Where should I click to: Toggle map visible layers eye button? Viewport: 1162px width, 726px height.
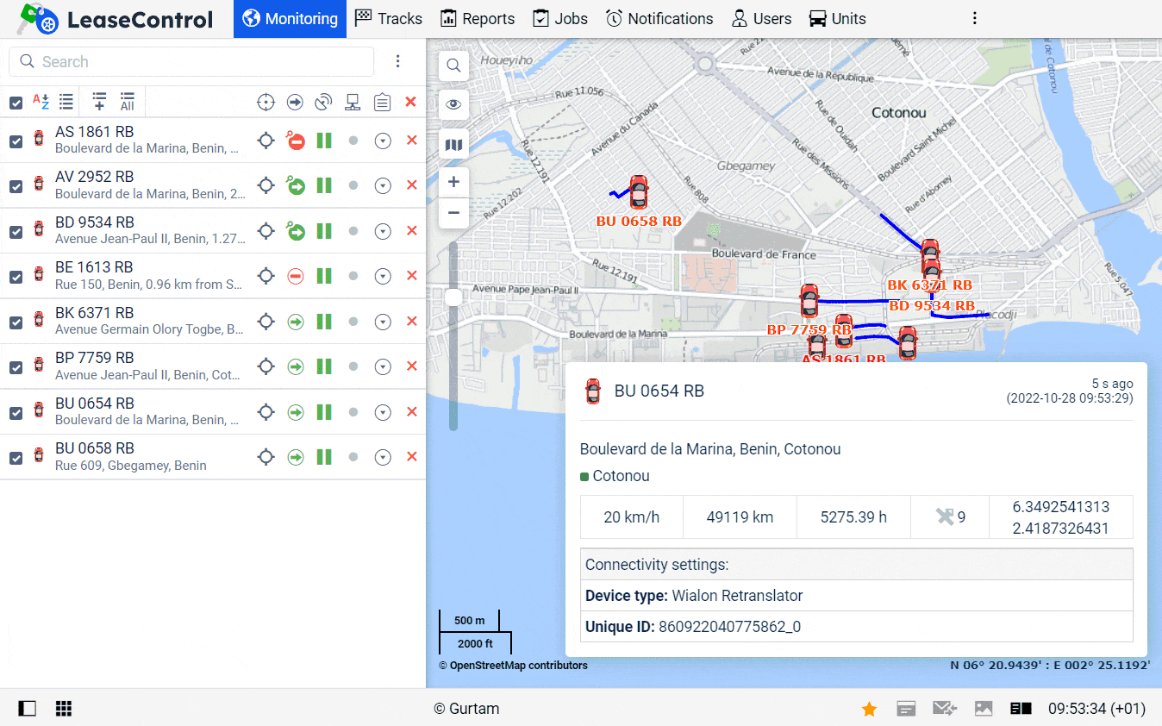(453, 105)
